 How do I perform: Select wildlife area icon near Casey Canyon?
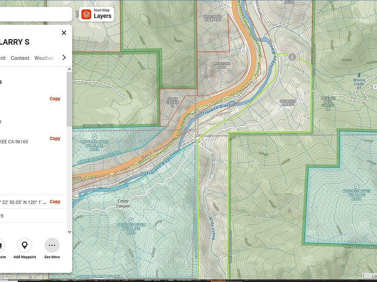(x=131, y=220)
